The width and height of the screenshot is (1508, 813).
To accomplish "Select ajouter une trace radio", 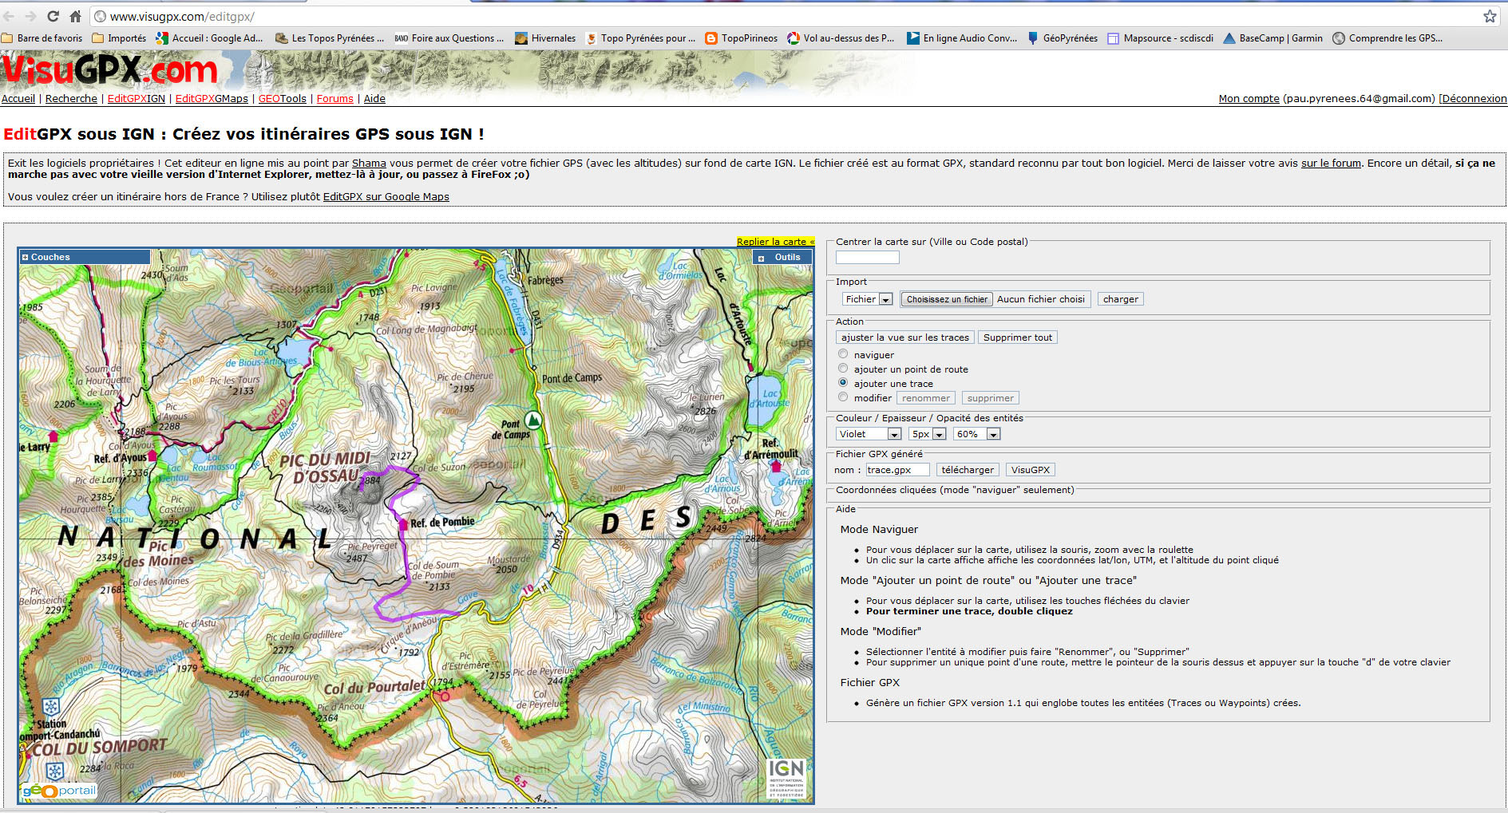I will coord(843,383).
